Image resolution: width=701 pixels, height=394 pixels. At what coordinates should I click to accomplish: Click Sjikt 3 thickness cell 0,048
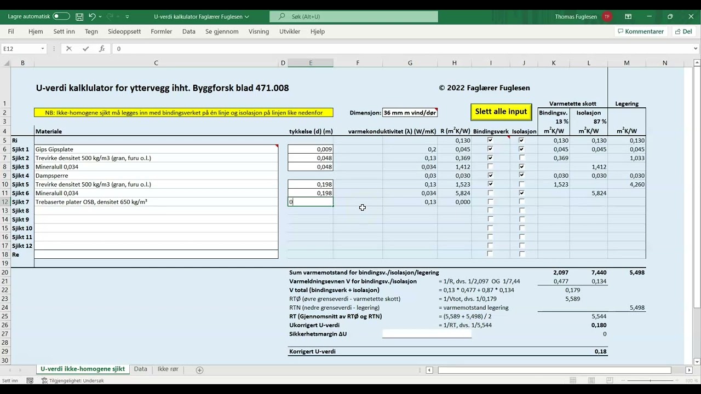point(311,167)
